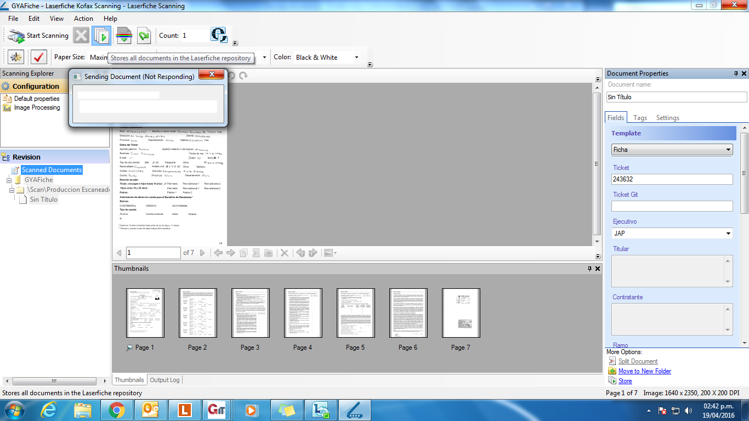Pin the Document Properties panel
The image size is (749, 421).
pos(736,73)
